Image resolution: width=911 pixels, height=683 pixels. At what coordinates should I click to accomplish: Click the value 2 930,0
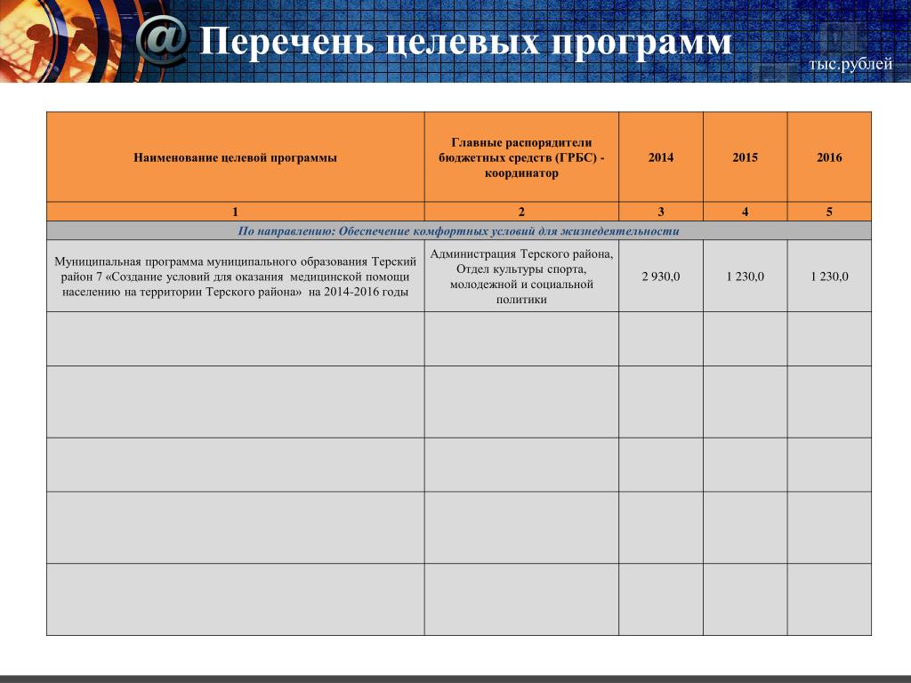661,277
